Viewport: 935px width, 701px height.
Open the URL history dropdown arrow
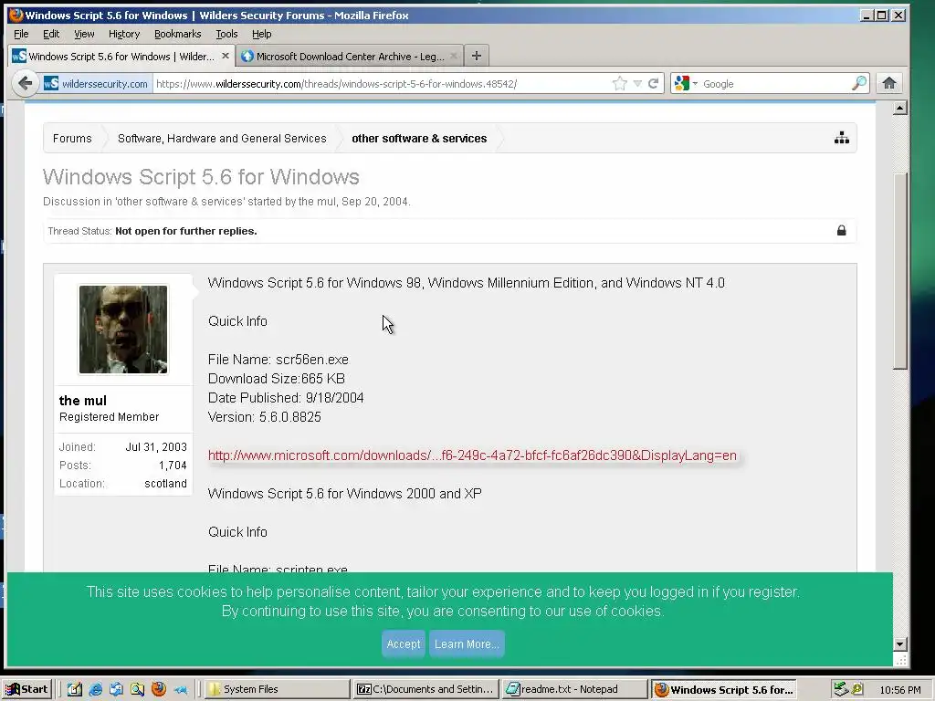(637, 83)
